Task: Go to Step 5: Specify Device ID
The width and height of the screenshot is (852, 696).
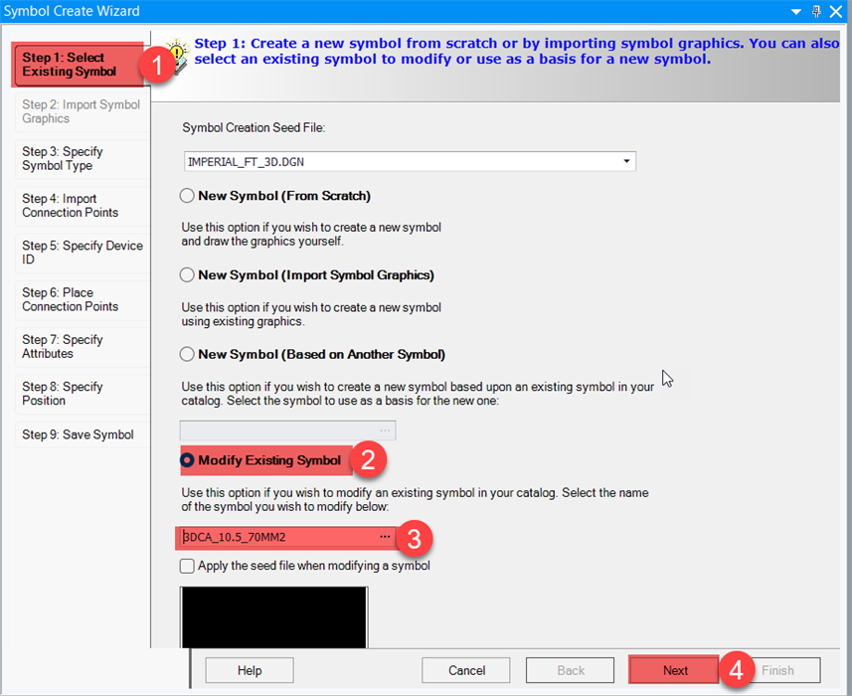Action: pos(82,253)
